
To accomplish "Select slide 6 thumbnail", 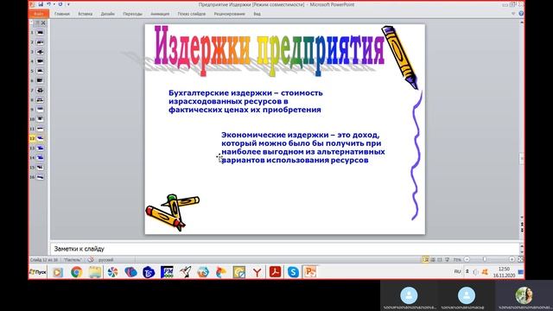I will pos(41,80).
